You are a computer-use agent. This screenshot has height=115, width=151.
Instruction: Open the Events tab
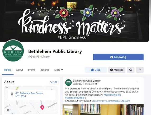tap(32, 70)
